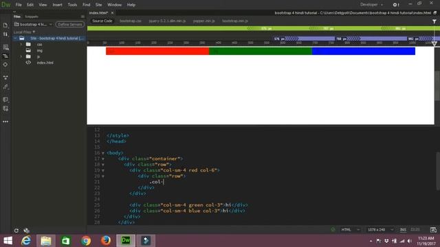This screenshot has width=440, height=247.
Task: Click the Open Documents icon in left toolbar
Action: click(x=5, y=25)
